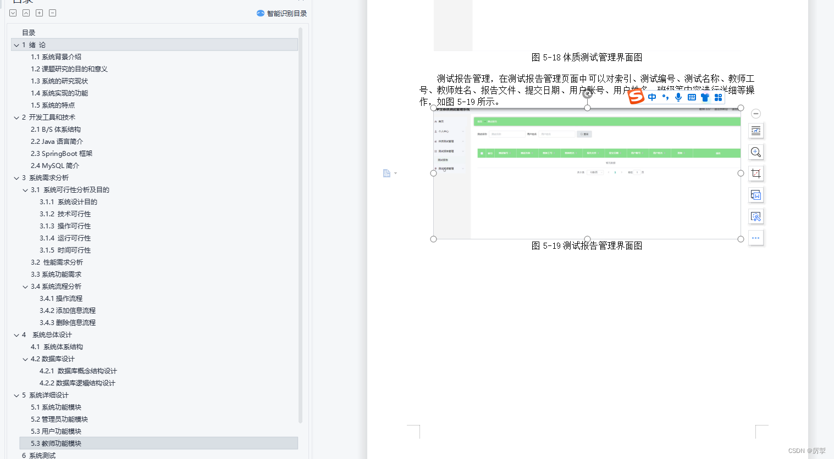Open 4.1 系统体系结构 heading
The width and height of the screenshot is (834, 459).
coord(57,347)
